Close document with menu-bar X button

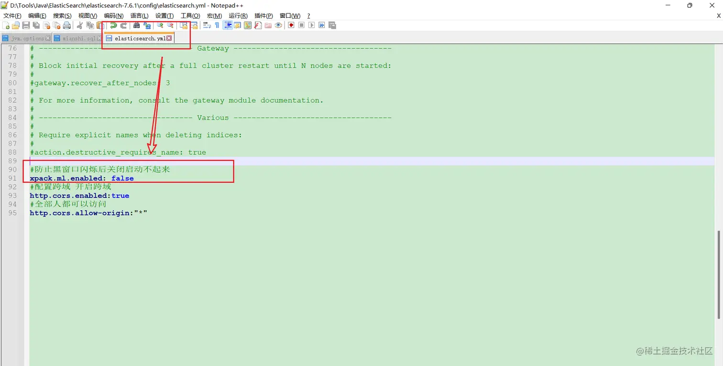pyautogui.click(x=718, y=16)
